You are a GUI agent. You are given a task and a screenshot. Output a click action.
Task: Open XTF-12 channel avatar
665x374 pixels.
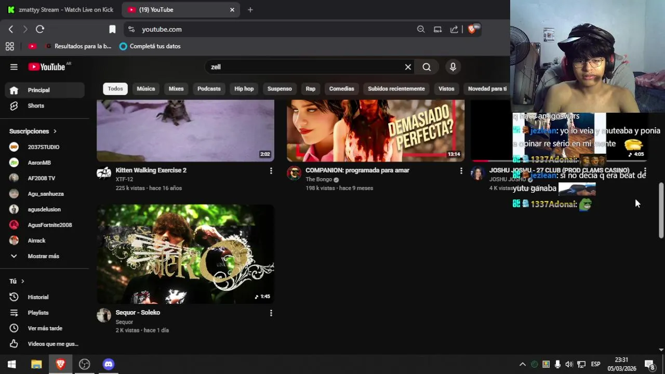104,173
